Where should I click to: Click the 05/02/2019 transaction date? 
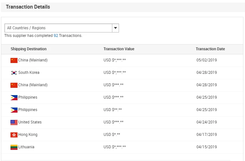(206, 60)
